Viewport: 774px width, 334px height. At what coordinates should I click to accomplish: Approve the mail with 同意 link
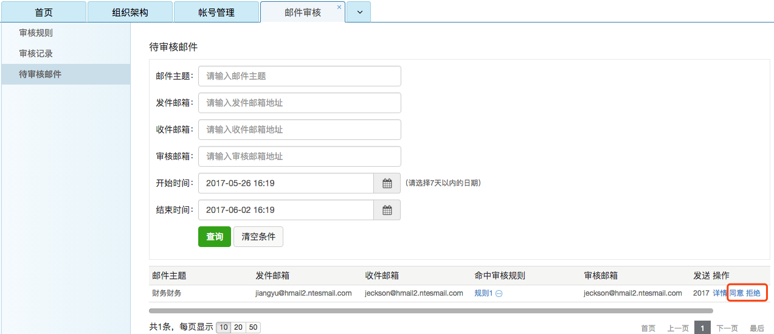[736, 293]
